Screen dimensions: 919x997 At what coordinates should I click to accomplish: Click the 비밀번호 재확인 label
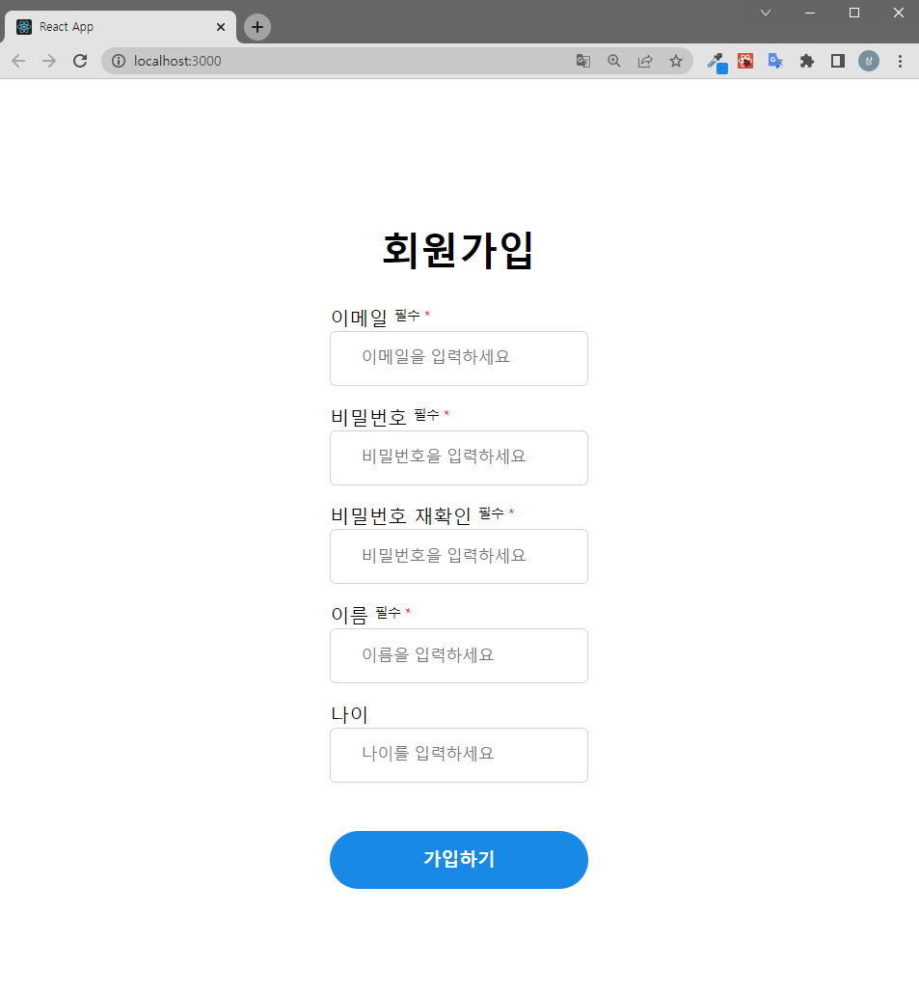[401, 515]
